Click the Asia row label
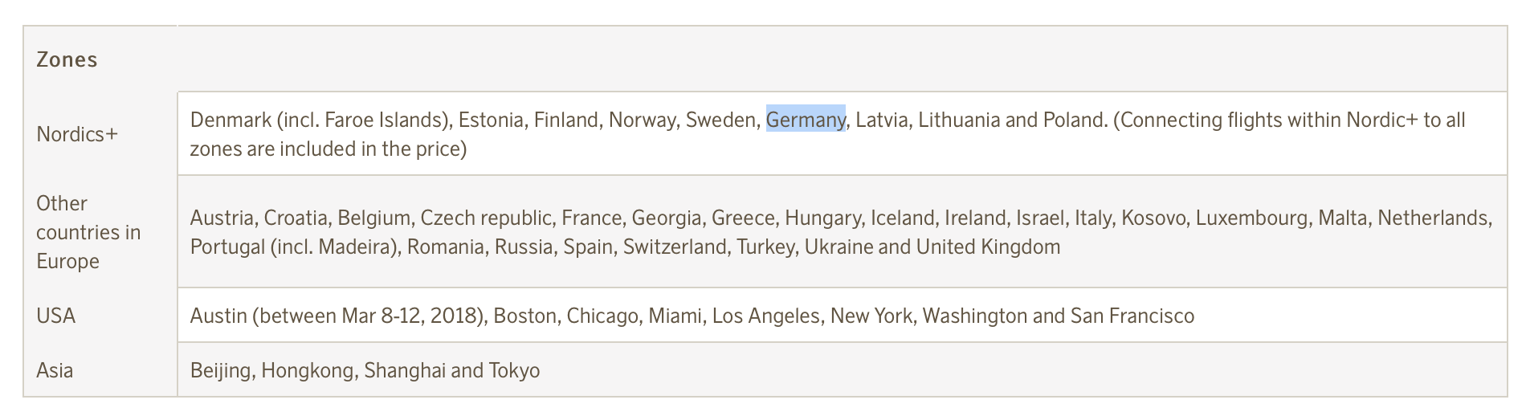The image size is (1526, 416). click(x=55, y=370)
